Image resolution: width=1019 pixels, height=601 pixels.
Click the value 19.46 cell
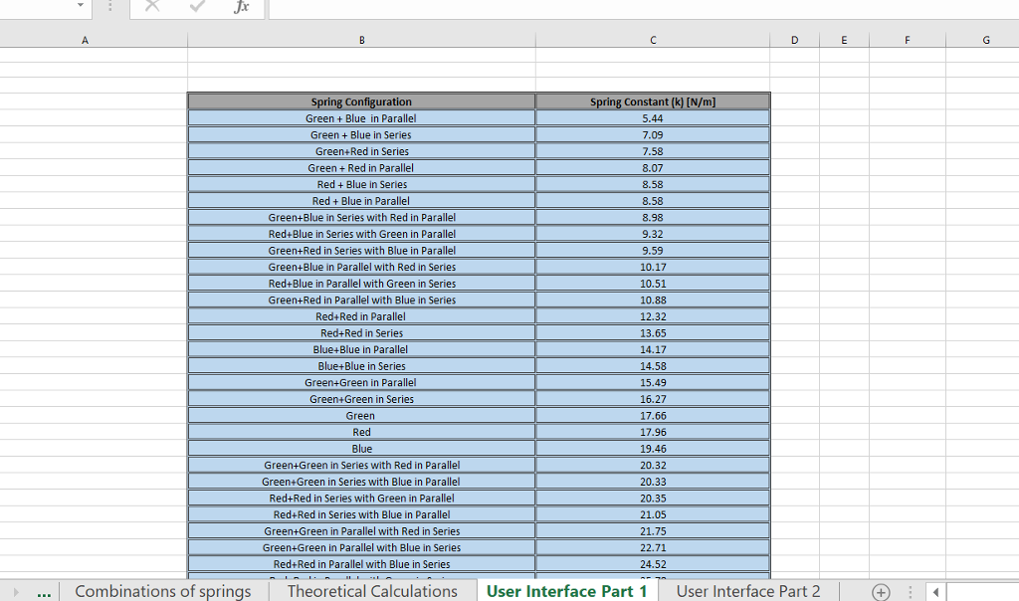tap(653, 449)
